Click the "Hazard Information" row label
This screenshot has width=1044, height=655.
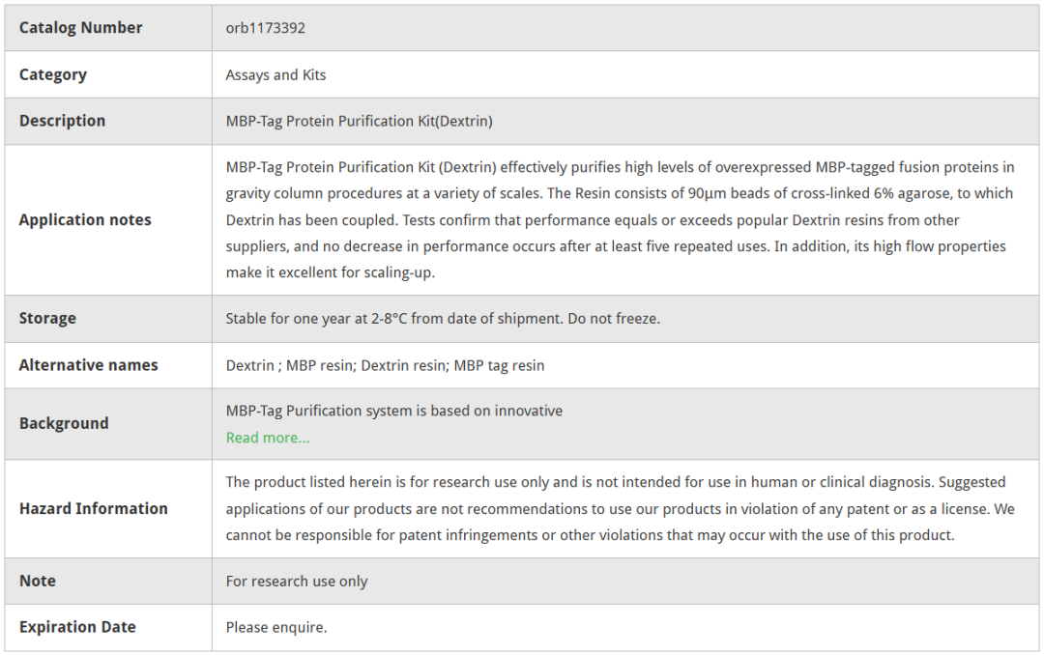click(94, 508)
